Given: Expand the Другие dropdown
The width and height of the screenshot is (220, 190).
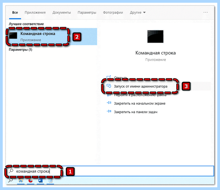Looking at the screenshot, I should 137,12.
